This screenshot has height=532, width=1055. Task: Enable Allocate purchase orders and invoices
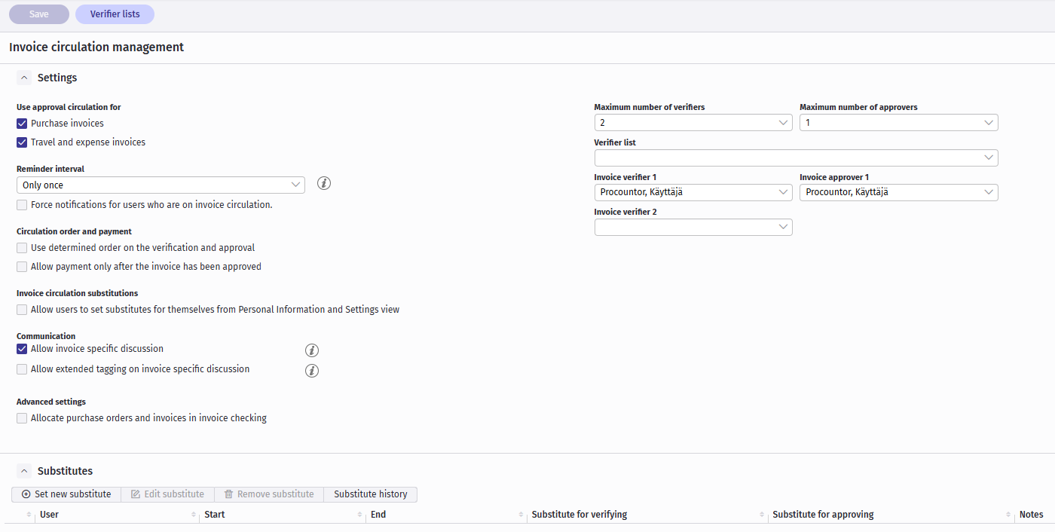tap(23, 418)
